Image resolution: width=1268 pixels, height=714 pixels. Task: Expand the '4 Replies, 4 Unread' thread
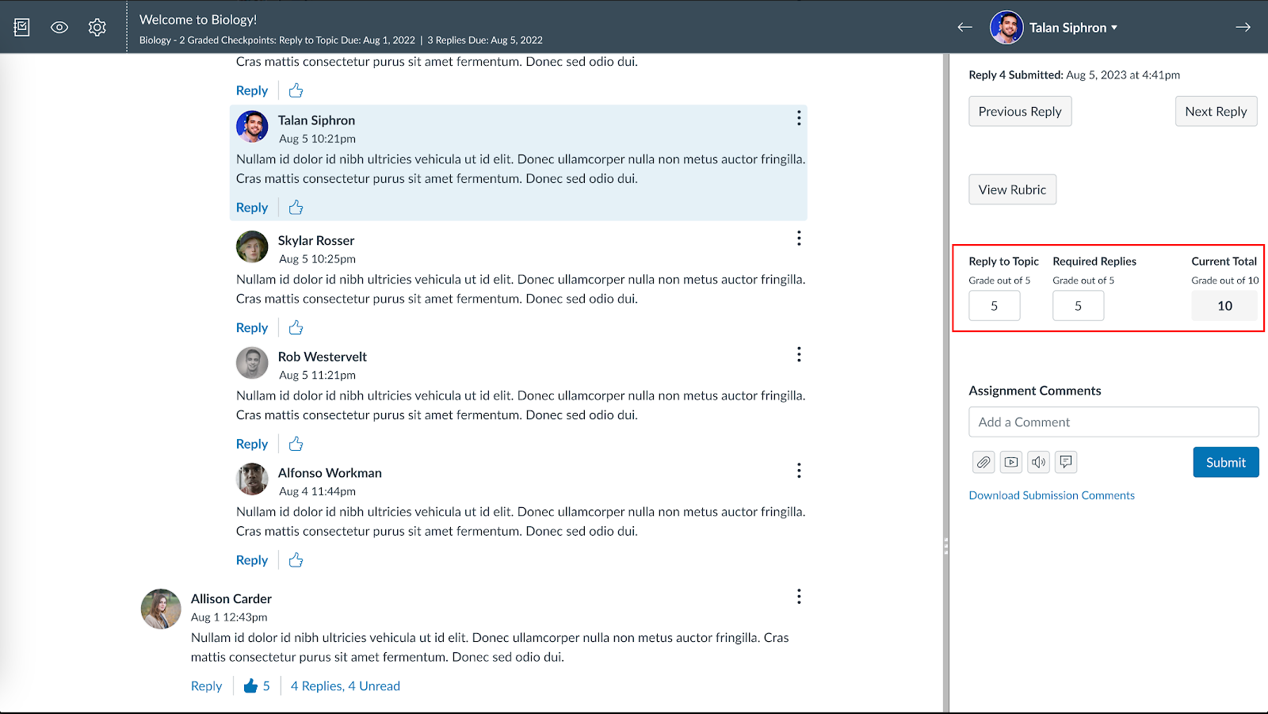click(x=346, y=686)
